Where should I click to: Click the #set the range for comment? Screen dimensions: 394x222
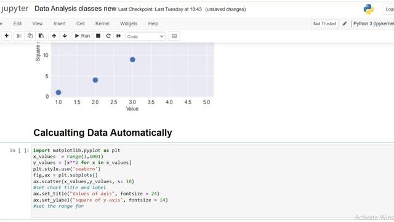coord(58,206)
